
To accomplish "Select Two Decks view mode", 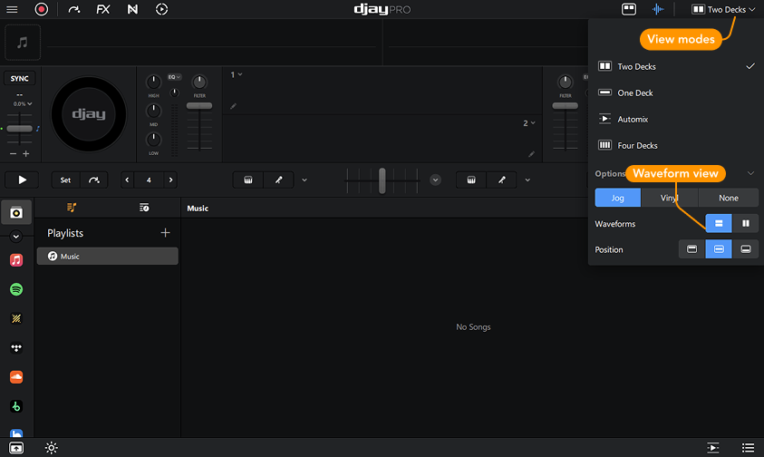I will (x=676, y=66).
